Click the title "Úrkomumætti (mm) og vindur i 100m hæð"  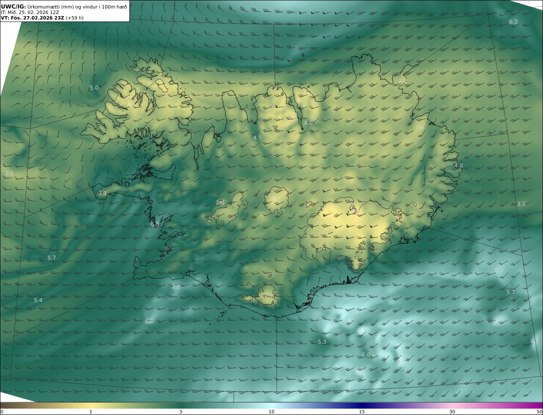77,6
